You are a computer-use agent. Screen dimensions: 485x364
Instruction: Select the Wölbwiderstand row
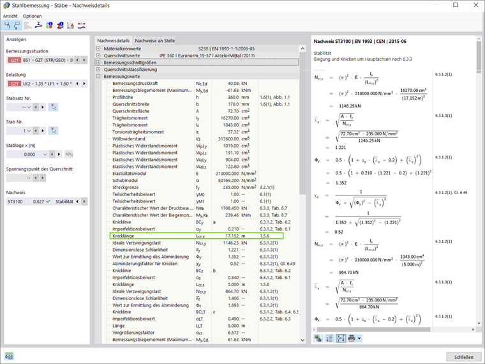pos(201,139)
